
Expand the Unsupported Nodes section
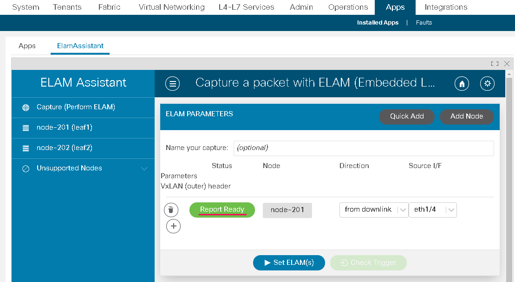[144, 169]
